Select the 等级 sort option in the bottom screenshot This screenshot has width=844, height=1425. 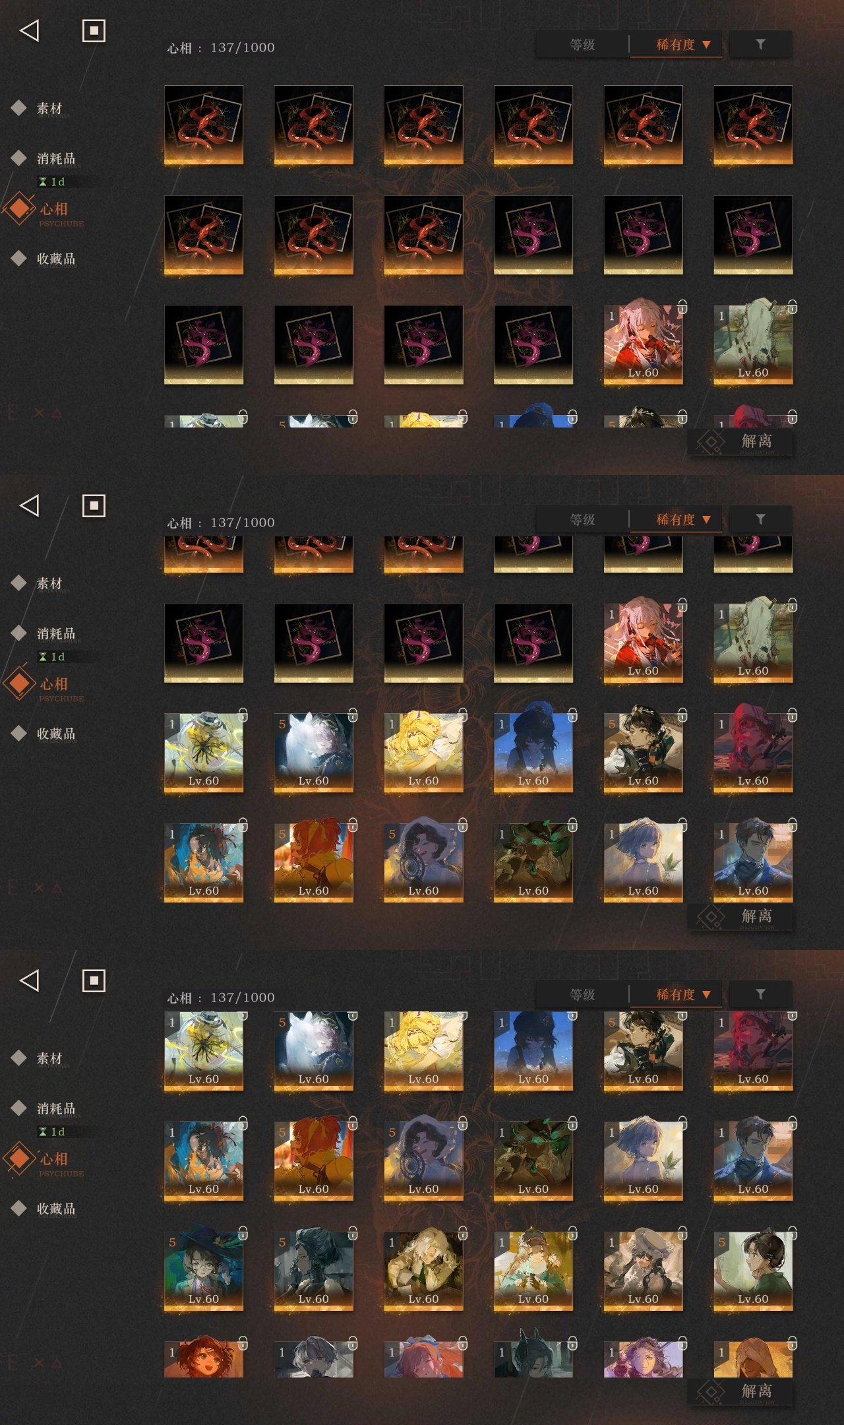(x=582, y=994)
